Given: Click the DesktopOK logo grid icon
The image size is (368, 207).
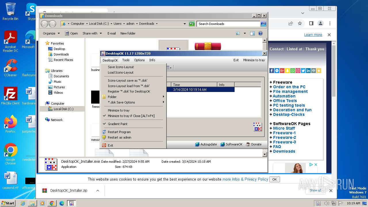Looking at the screenshot, I should coord(258,127).
